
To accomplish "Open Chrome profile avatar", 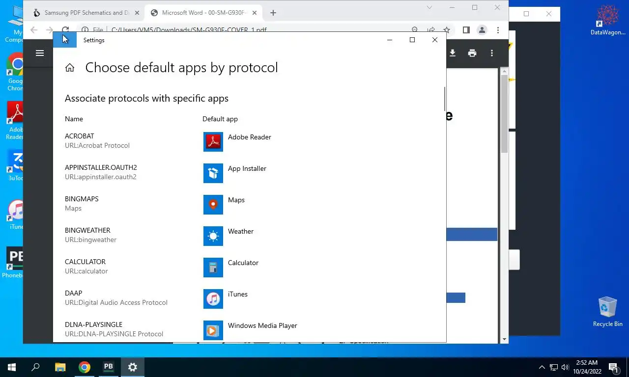I will pos(482,30).
